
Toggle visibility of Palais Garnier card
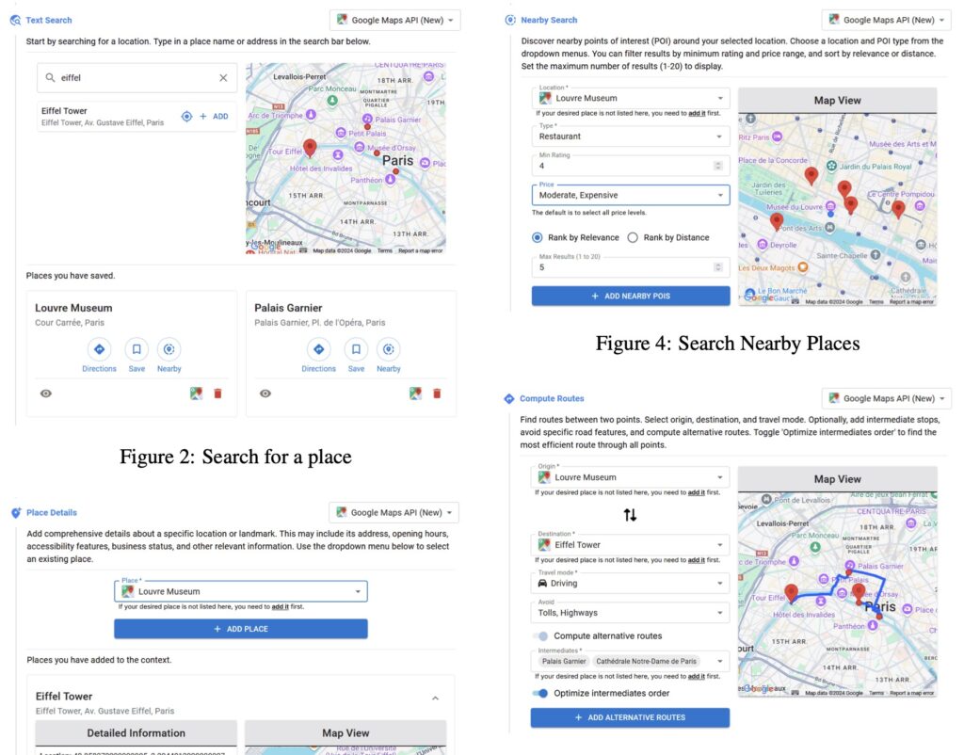tap(265, 394)
